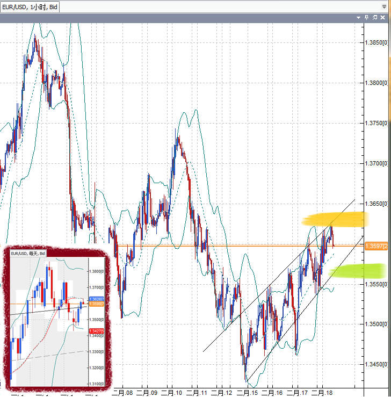Click the 二月.10 date label
The width and height of the screenshot is (391, 397).
pyautogui.click(x=172, y=393)
